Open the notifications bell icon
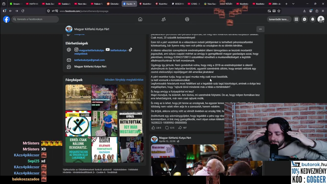 (313, 19)
